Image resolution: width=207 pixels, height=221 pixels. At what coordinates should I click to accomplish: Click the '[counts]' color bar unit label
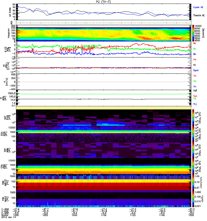[203, 33]
